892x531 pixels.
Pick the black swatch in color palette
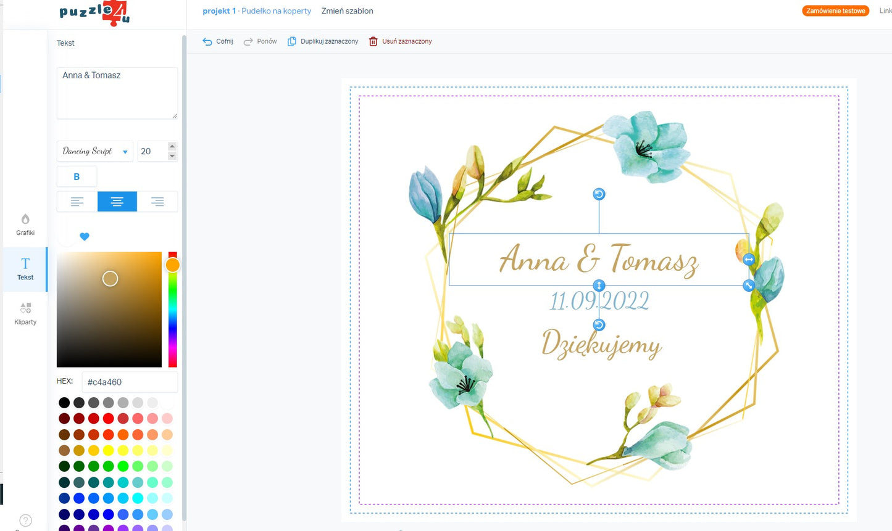[x=64, y=403]
